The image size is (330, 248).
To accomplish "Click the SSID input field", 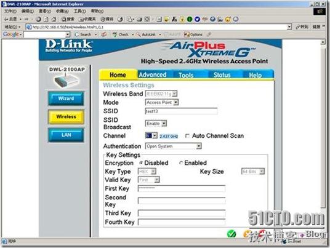I will (x=181, y=111).
